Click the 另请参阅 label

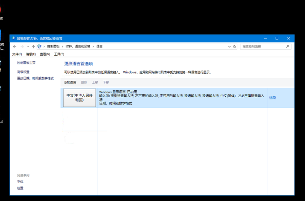pos(23,175)
